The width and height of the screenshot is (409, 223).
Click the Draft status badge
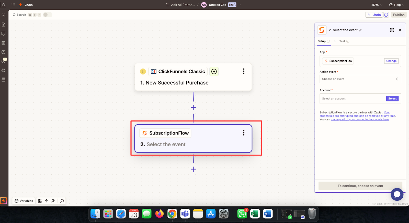[232, 5]
